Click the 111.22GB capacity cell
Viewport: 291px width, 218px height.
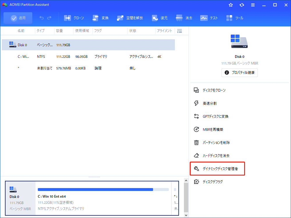63,57
